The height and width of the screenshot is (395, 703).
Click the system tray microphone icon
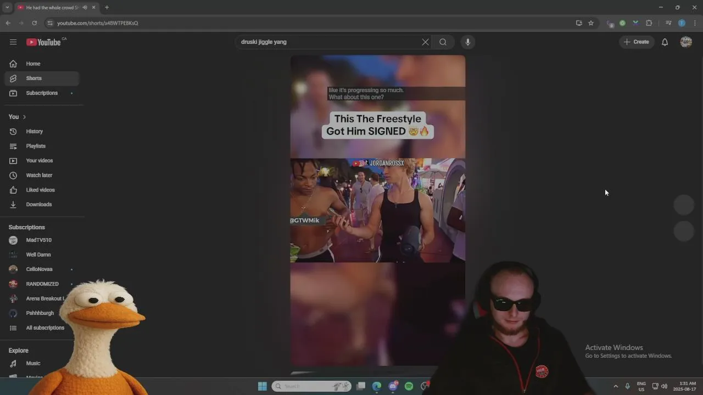click(627, 386)
